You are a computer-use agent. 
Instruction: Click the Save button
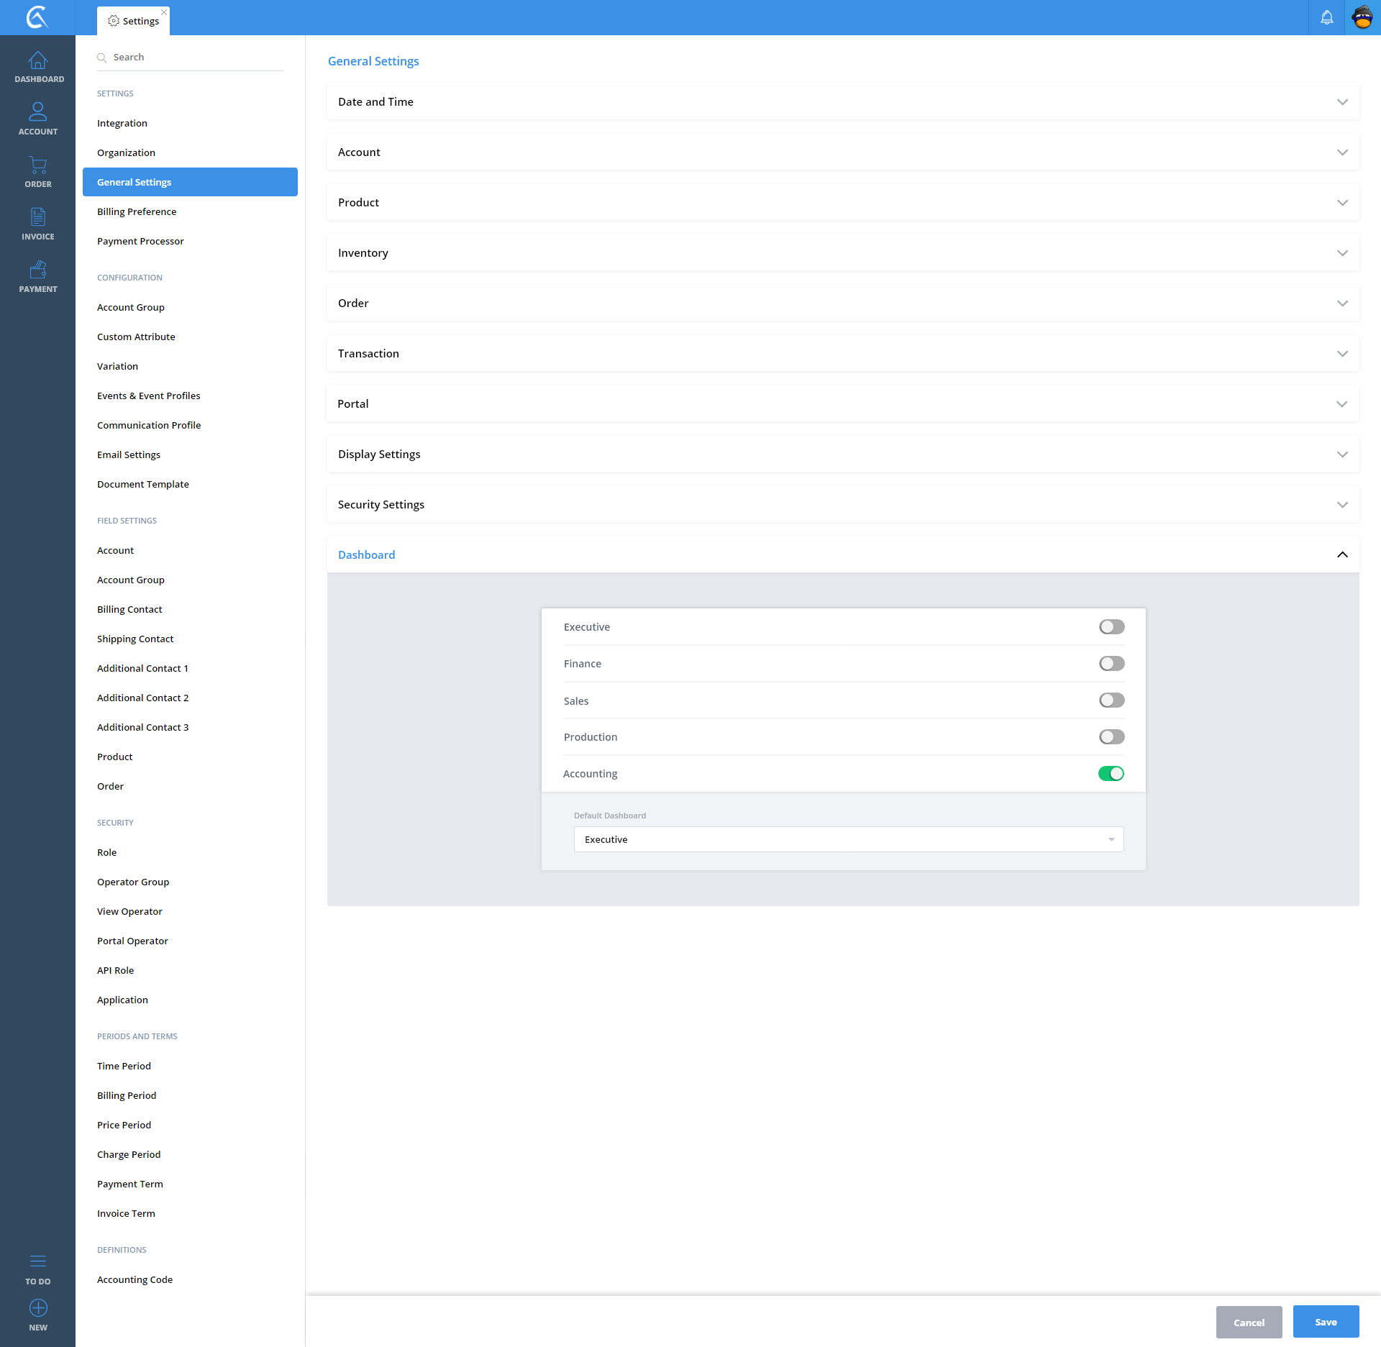click(1326, 1322)
